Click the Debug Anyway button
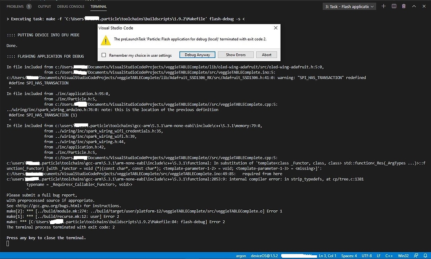 coord(197,54)
